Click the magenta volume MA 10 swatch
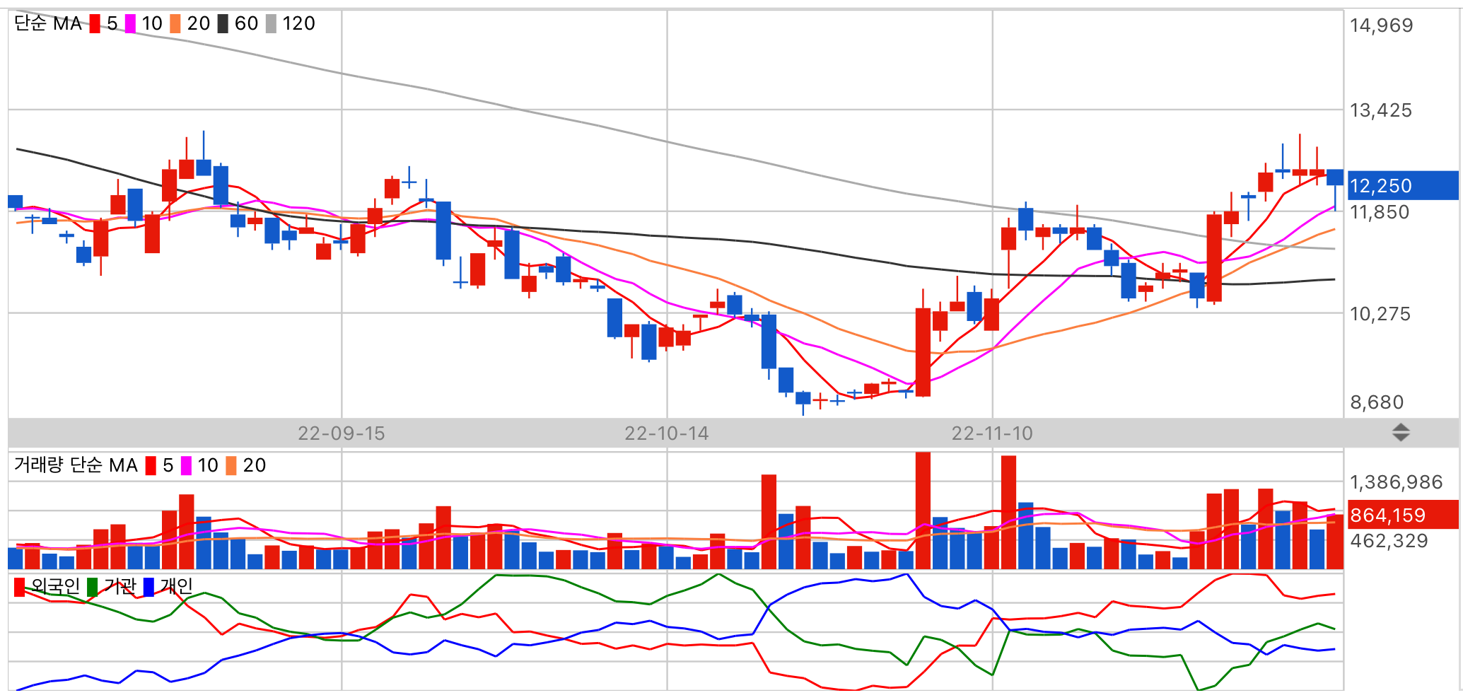The image size is (1463, 700). 186,465
